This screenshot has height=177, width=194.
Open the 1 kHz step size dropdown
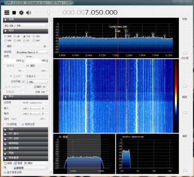(37, 82)
